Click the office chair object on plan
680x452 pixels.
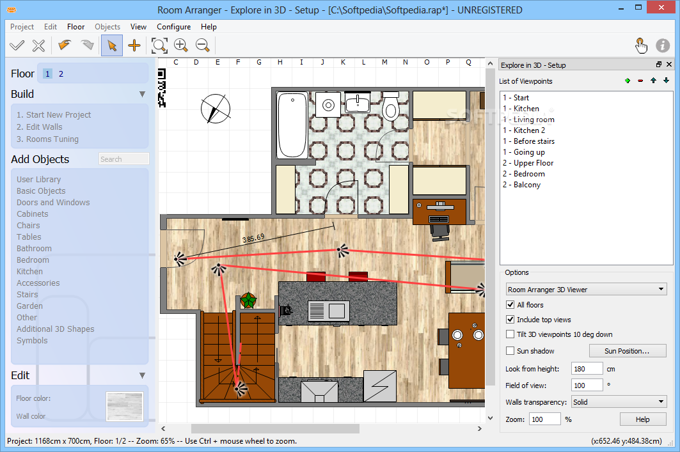tap(440, 233)
